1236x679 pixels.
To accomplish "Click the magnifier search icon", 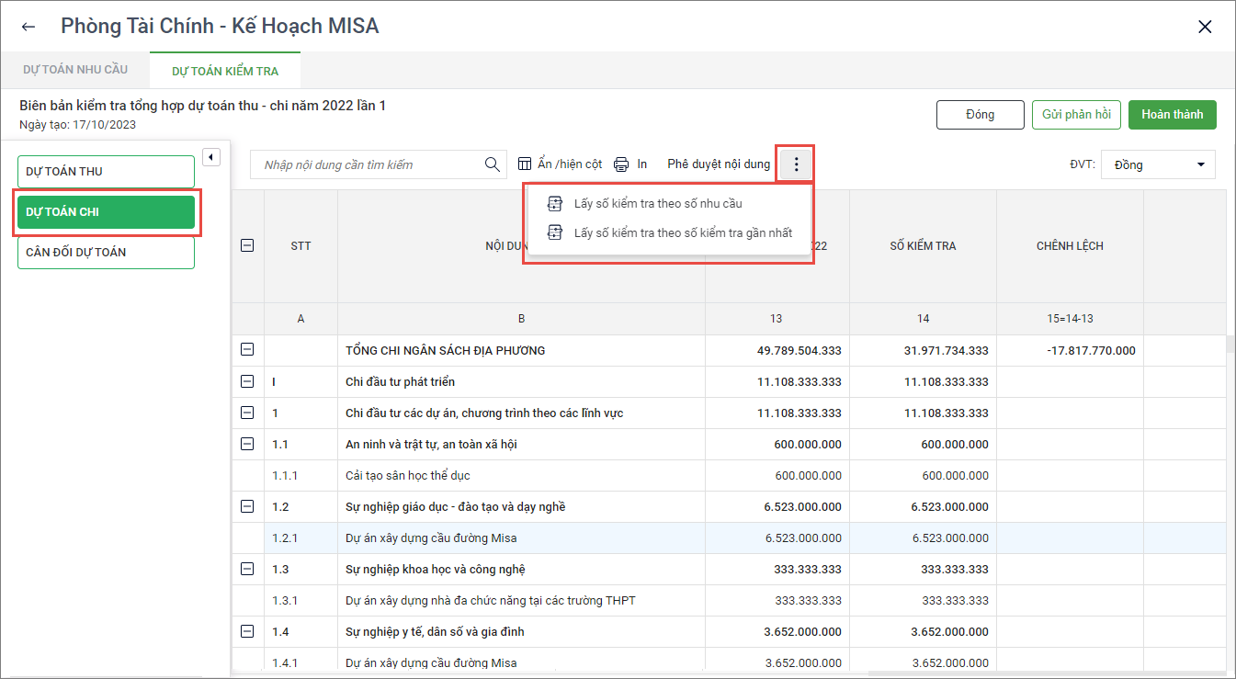I will [x=492, y=164].
